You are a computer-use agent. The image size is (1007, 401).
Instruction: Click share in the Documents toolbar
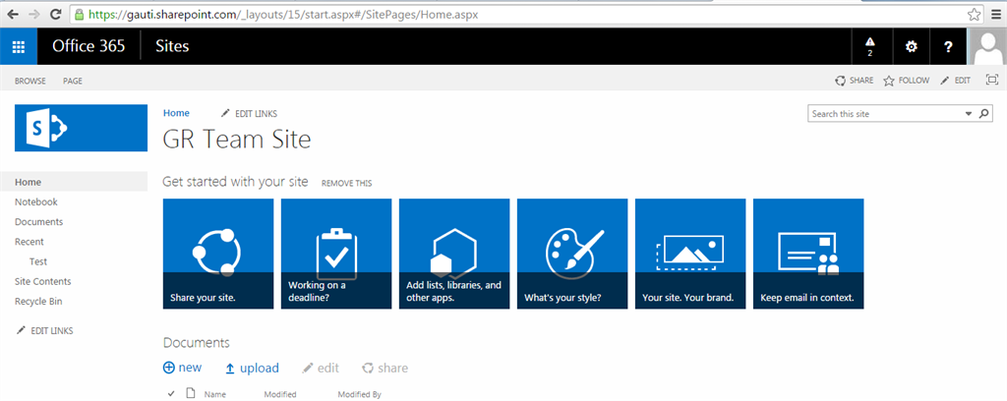tap(385, 369)
